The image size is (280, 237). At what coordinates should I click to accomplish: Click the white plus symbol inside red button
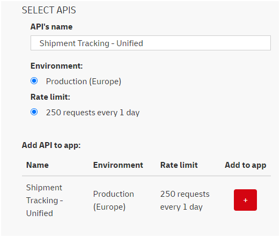[x=245, y=200]
